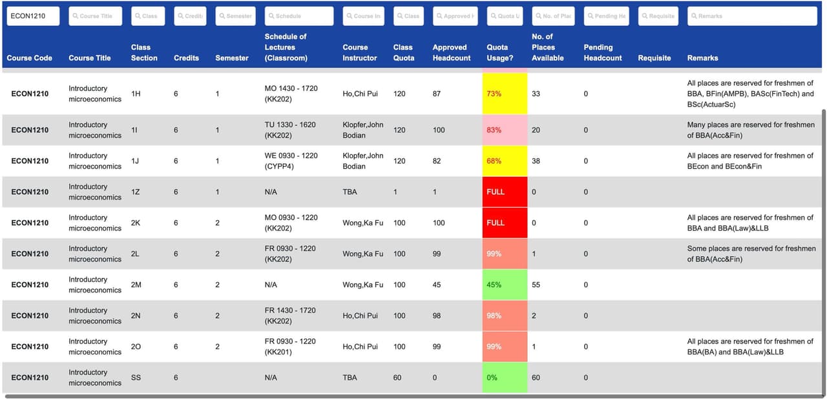The image size is (827, 399).
Task: Click the No. of Places Available header
Action: pyautogui.click(x=547, y=47)
